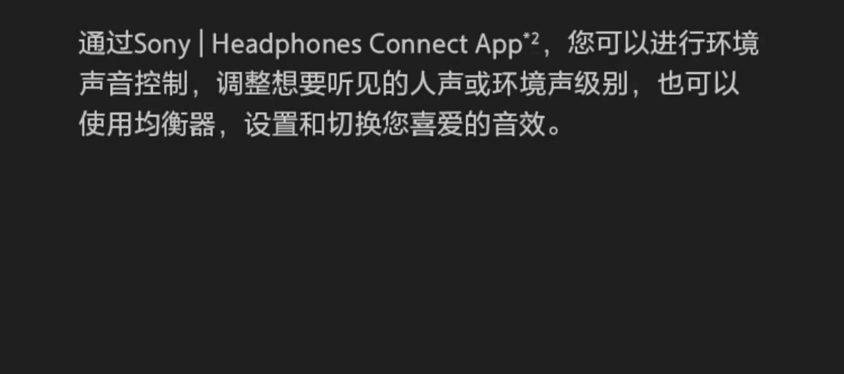This screenshot has height=374, width=844.
Task: Click the phrase "环境声级别"
Action: click(559, 85)
